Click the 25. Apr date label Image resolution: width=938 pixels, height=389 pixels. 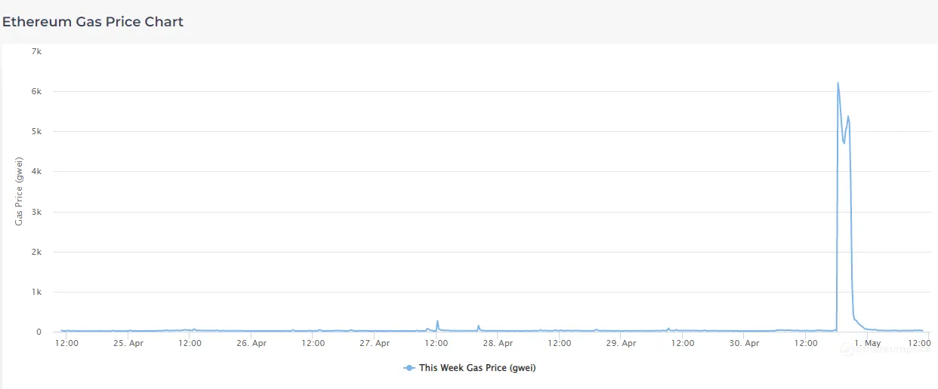(x=128, y=343)
